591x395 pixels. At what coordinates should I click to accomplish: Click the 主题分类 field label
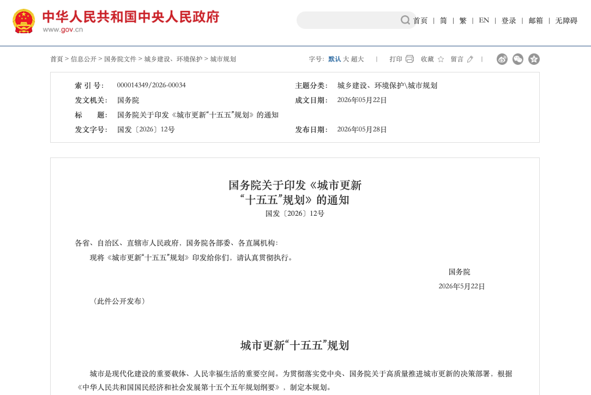pyautogui.click(x=311, y=86)
